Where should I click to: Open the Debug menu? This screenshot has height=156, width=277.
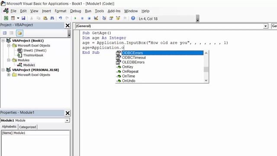click(x=76, y=11)
